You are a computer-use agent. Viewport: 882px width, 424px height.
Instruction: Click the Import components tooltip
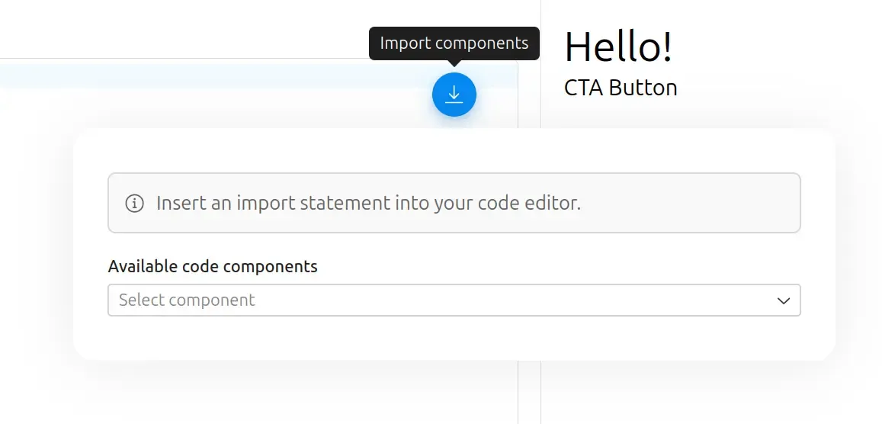click(x=454, y=43)
